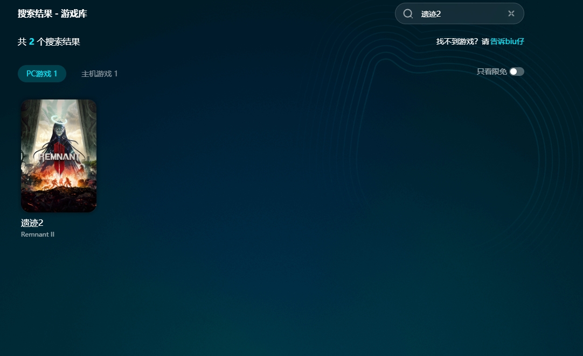Click the 遗迹2 game title
Image resolution: width=583 pixels, height=356 pixels.
pos(32,223)
